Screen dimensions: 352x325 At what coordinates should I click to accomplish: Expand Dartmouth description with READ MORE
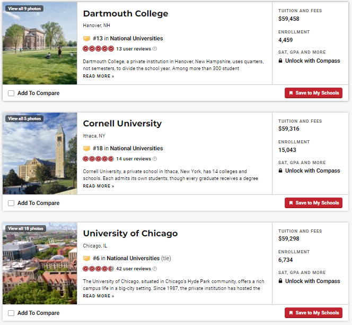98,76
